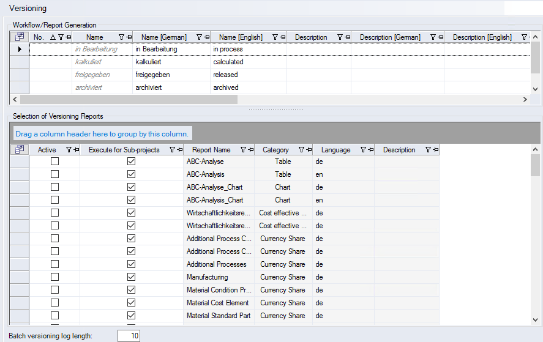Open the reports grid field chooser icon
Screen dimensions: 543x342
pyautogui.click(x=20, y=150)
